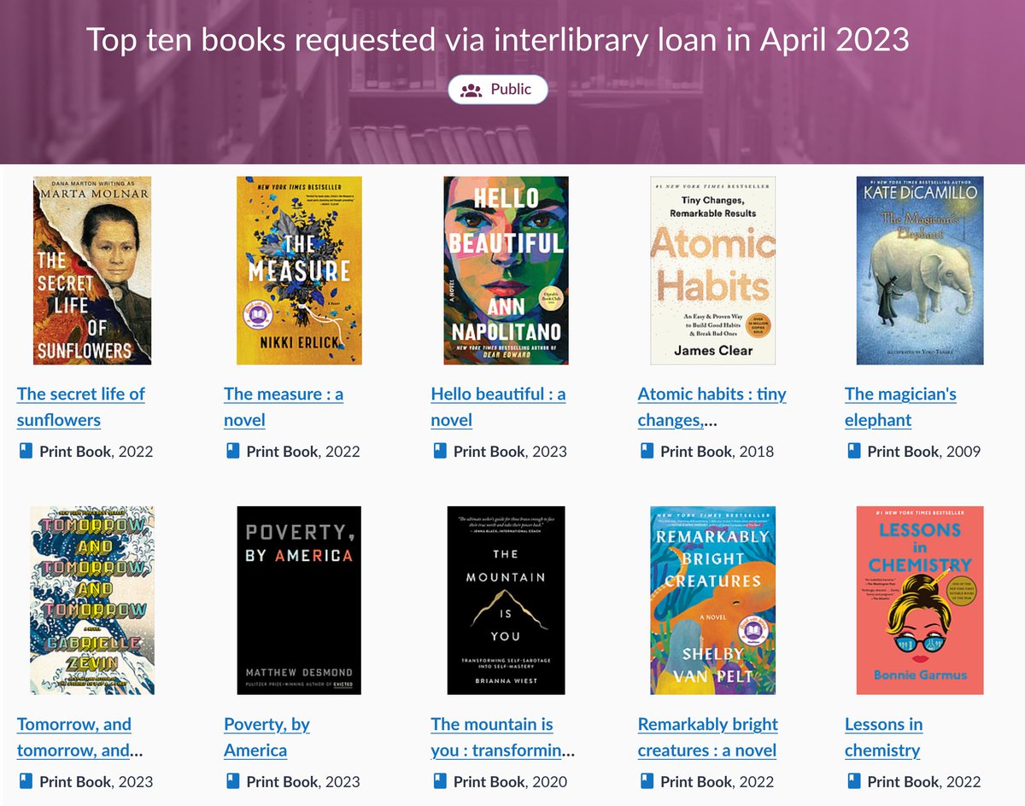Image resolution: width=1025 pixels, height=806 pixels.
Task: Click The Mountain Is You cover
Action: click(507, 600)
